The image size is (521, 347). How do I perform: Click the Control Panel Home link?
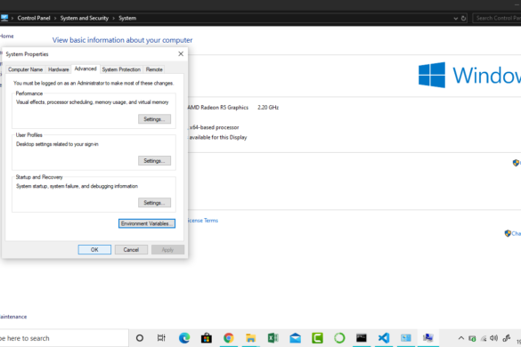(x=6, y=36)
